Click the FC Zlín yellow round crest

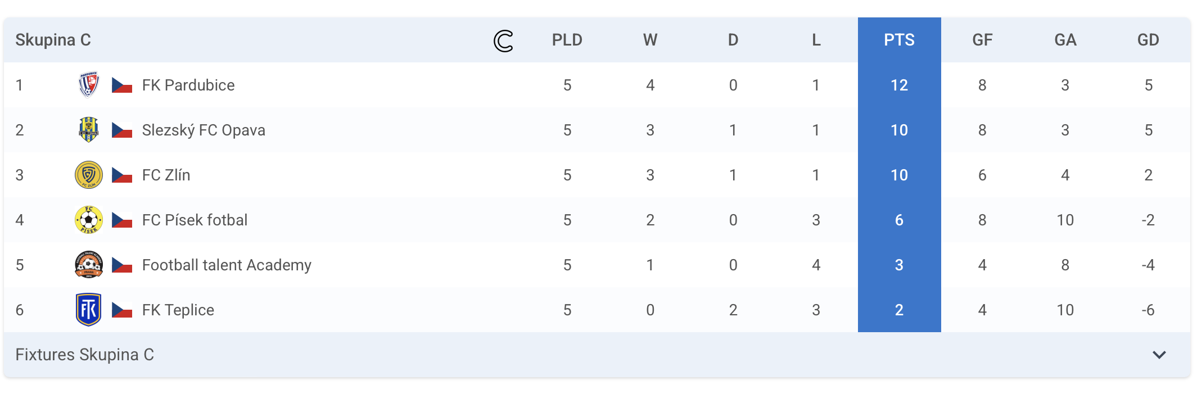pos(89,175)
